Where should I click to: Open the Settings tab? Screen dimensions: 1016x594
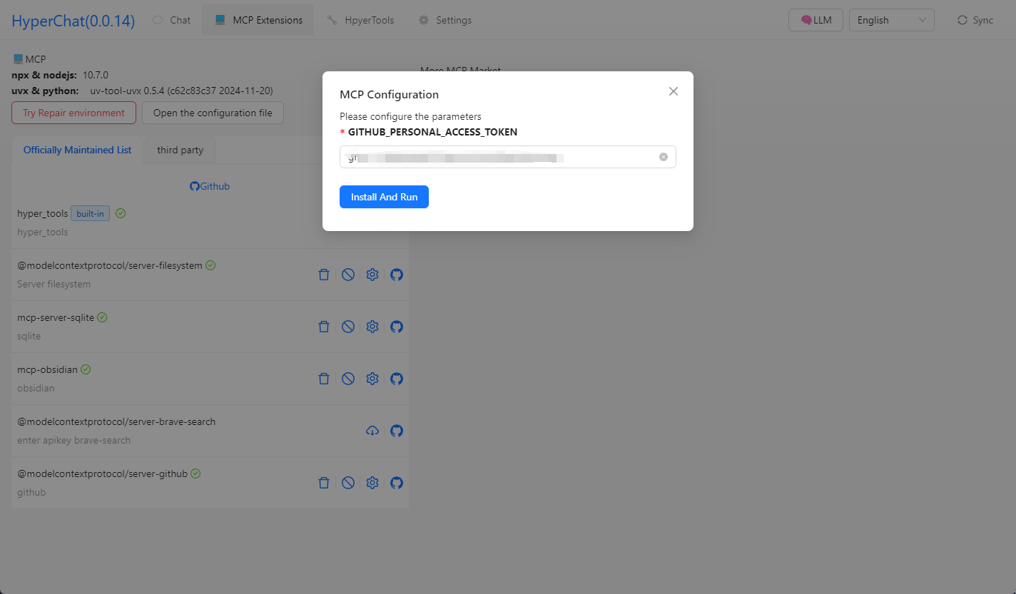click(x=444, y=20)
